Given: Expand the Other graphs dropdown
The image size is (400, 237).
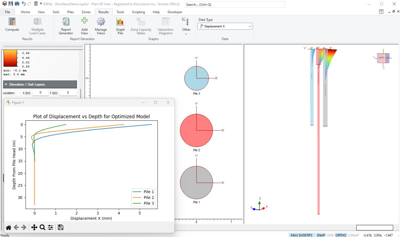Looking at the screenshot, I should pos(186,26).
